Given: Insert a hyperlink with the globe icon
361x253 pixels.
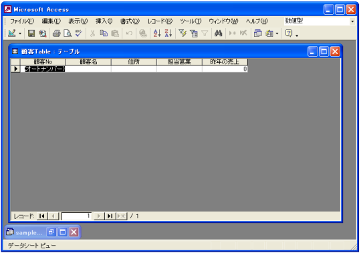Looking at the screenshot, I should (143, 33).
